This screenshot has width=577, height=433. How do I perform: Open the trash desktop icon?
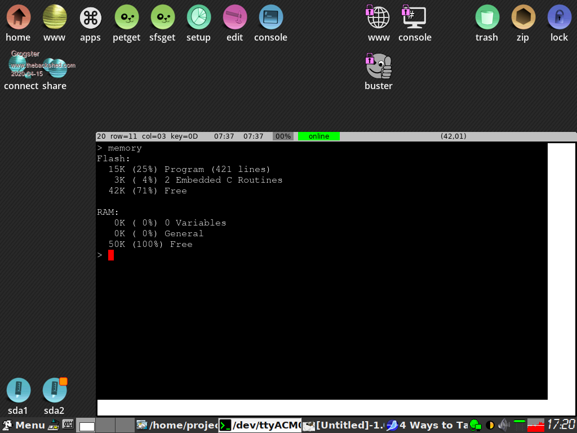486,17
